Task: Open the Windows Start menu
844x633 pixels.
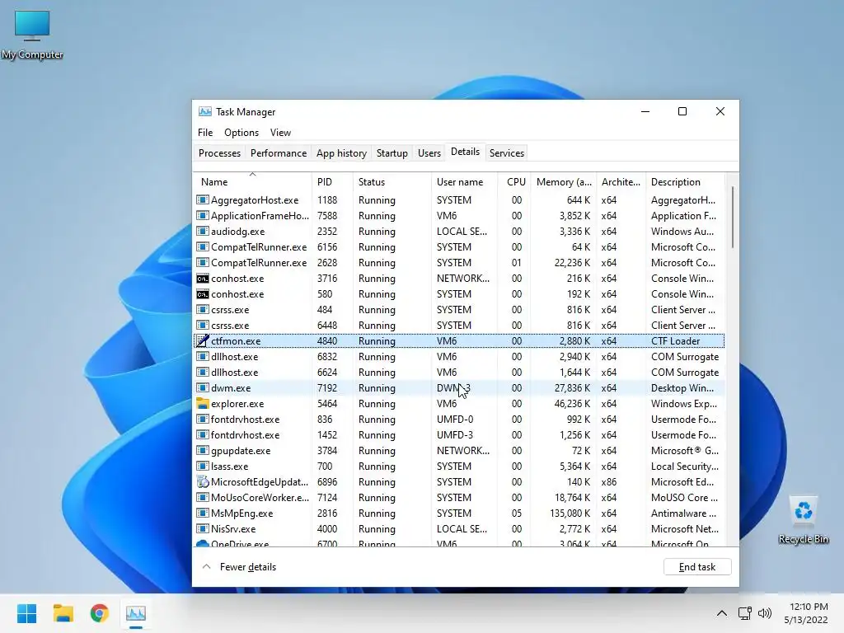Action: coord(27,613)
